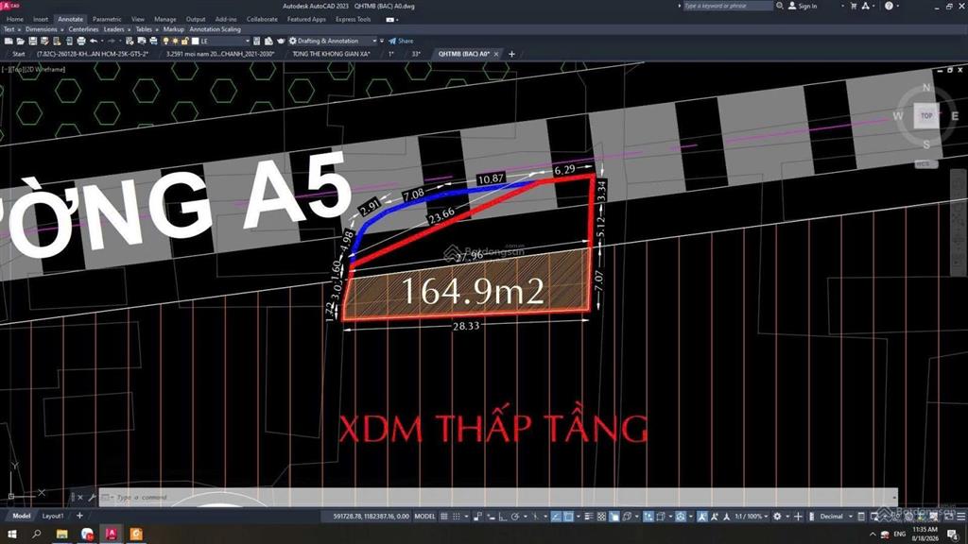Save the drawing with the floppy disk icon
The width and height of the screenshot is (968, 544).
33,42
